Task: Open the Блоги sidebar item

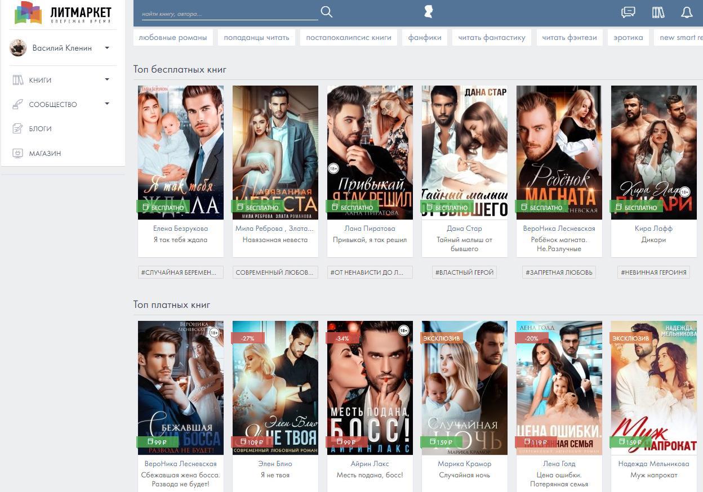Action: coord(40,129)
